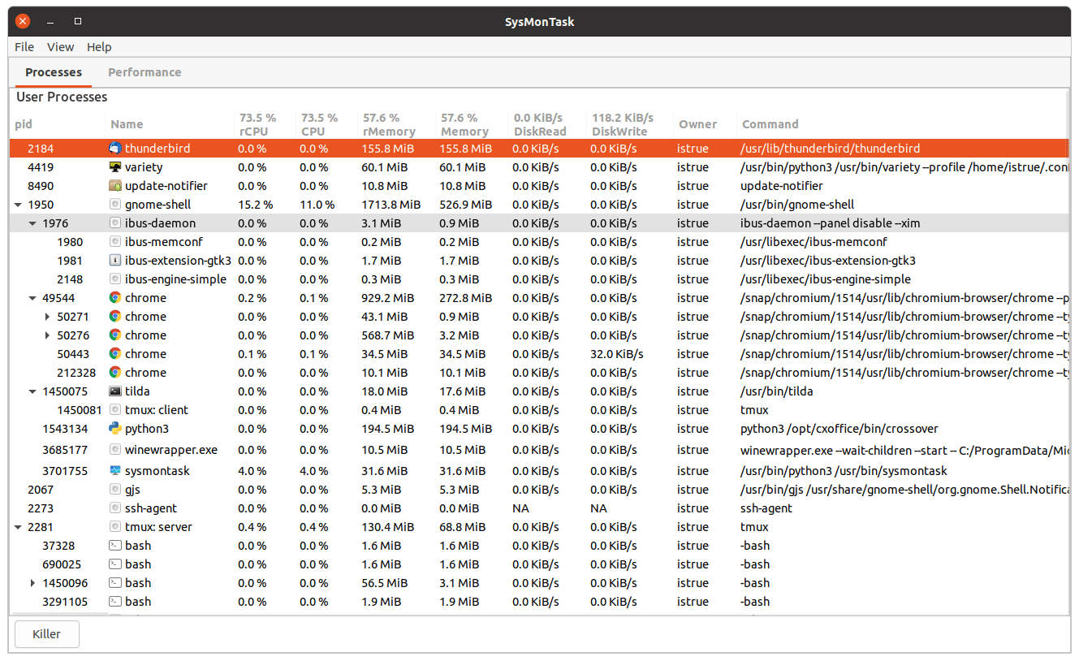Click the sysmontask process icon
The image size is (1079, 661).
pyautogui.click(x=115, y=471)
